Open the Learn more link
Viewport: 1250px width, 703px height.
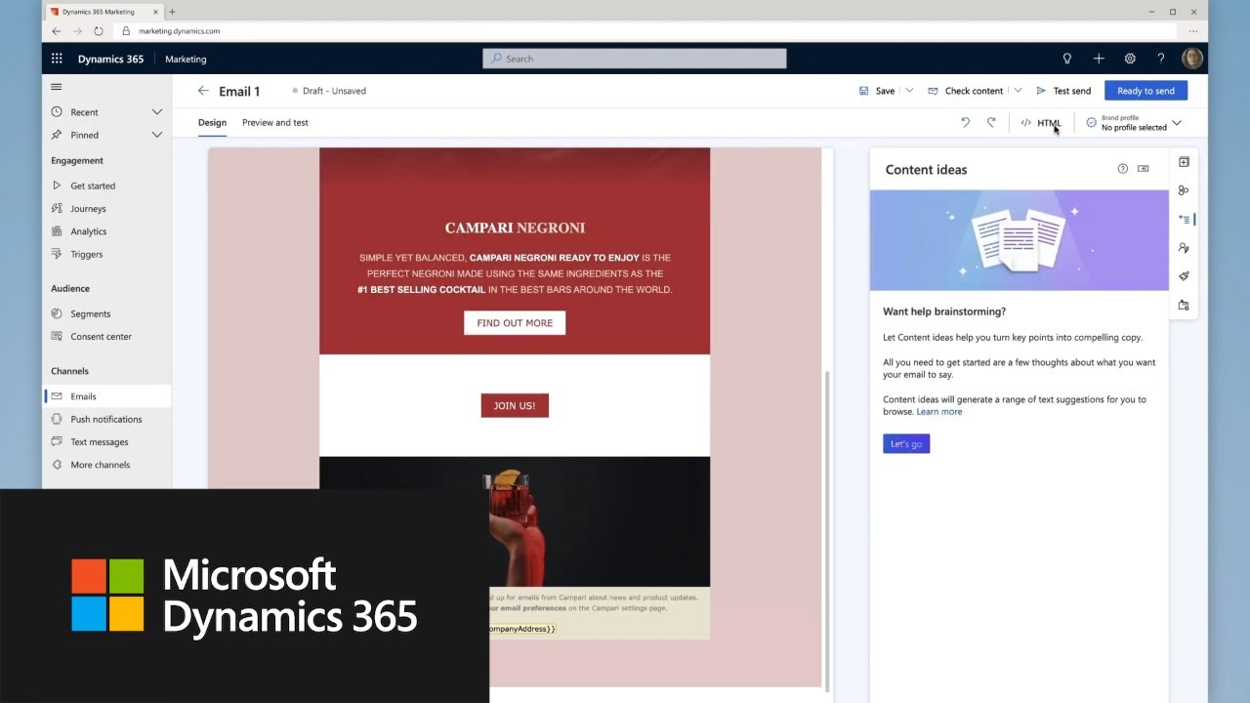pos(938,411)
